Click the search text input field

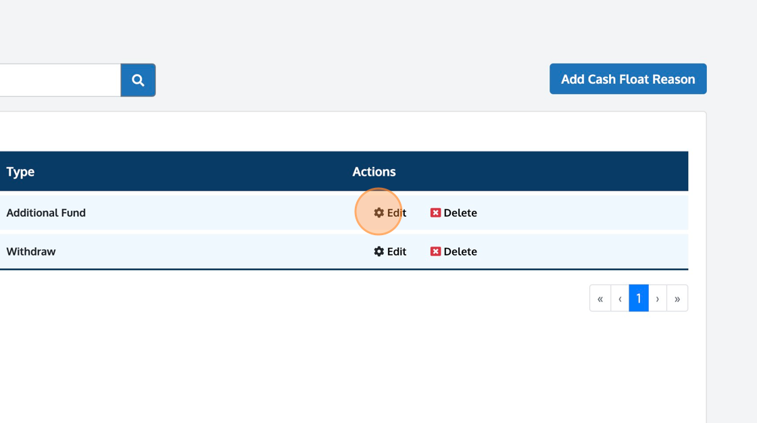click(59, 80)
